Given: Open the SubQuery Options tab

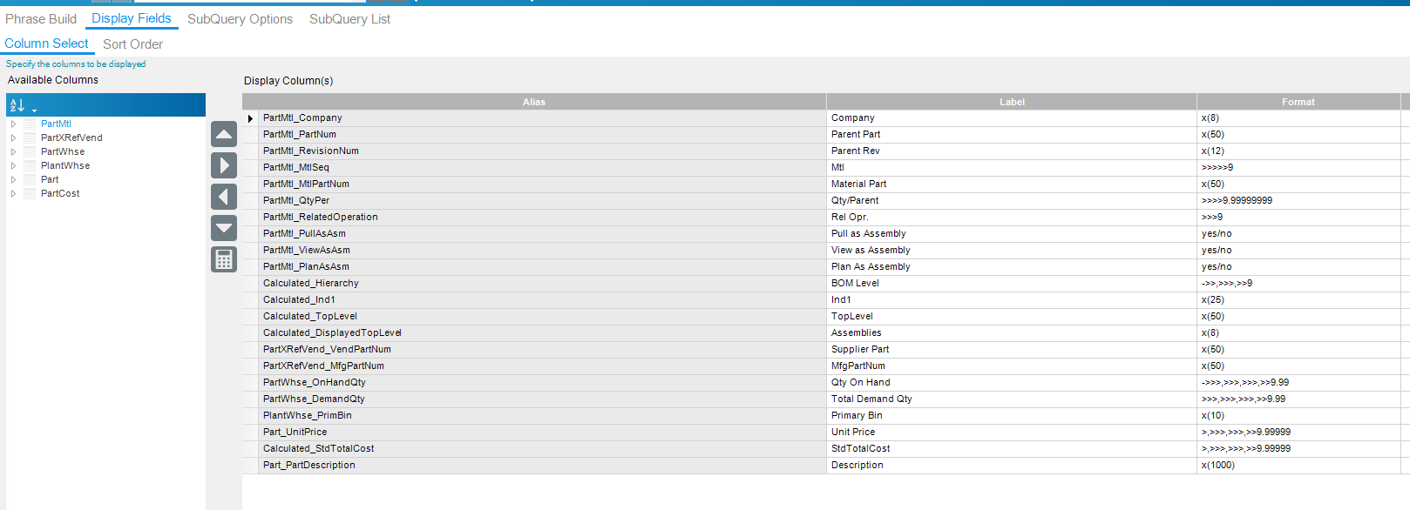Looking at the screenshot, I should [240, 19].
